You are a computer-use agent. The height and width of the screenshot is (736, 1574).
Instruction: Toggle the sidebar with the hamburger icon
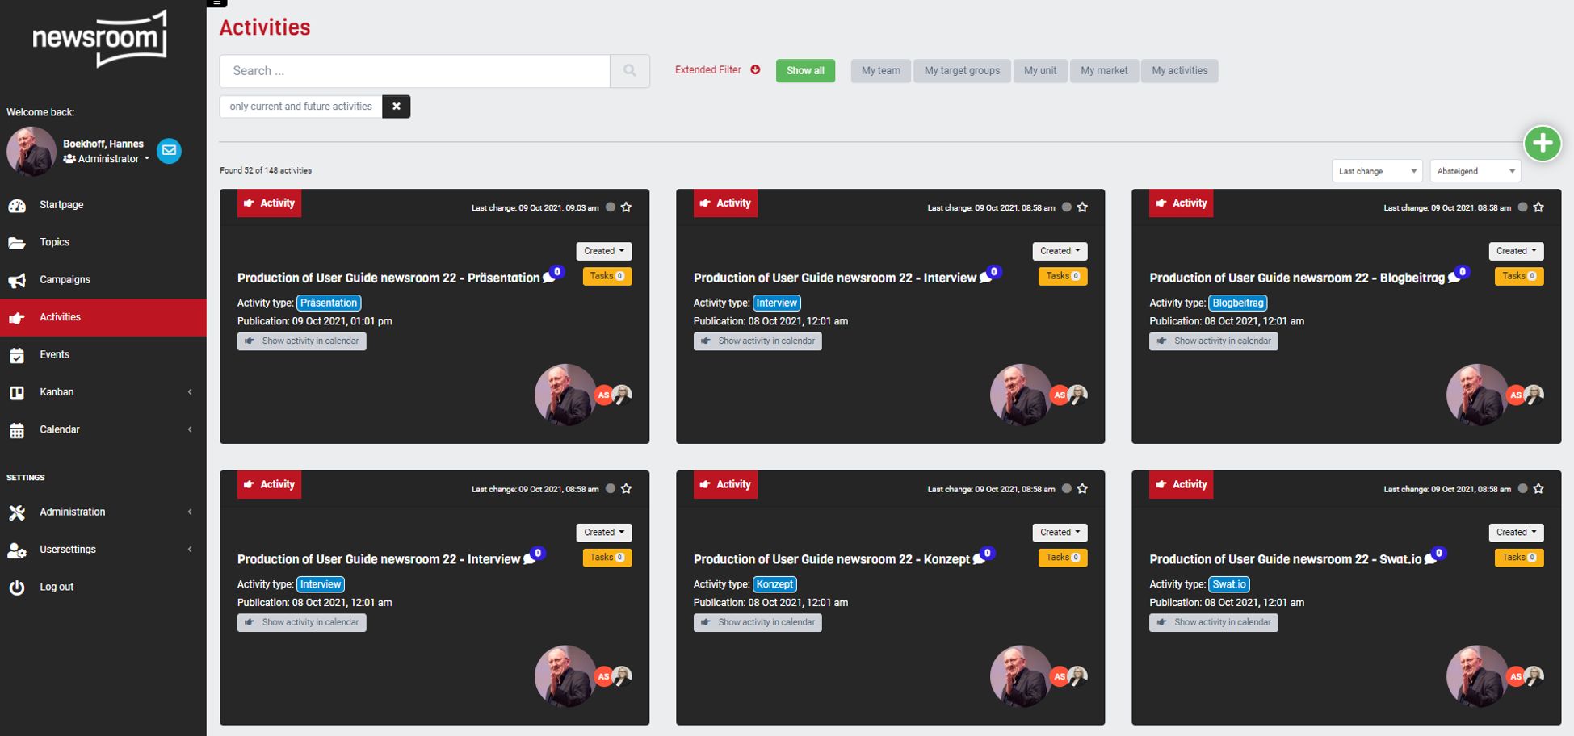[x=216, y=3]
